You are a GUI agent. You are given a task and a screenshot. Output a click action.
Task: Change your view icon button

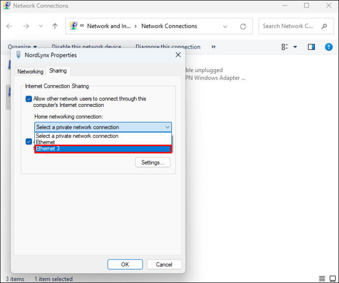pos(284,47)
